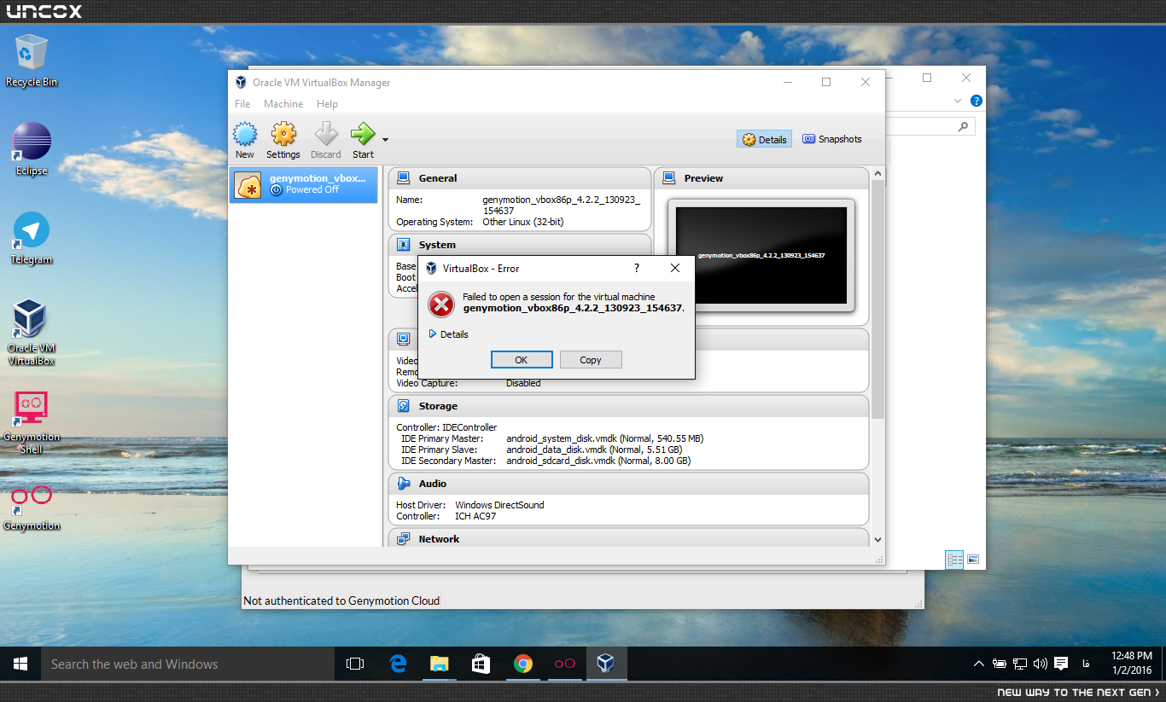1166x702 pixels.
Task: Open File Explorer from the taskbar
Action: click(x=439, y=664)
